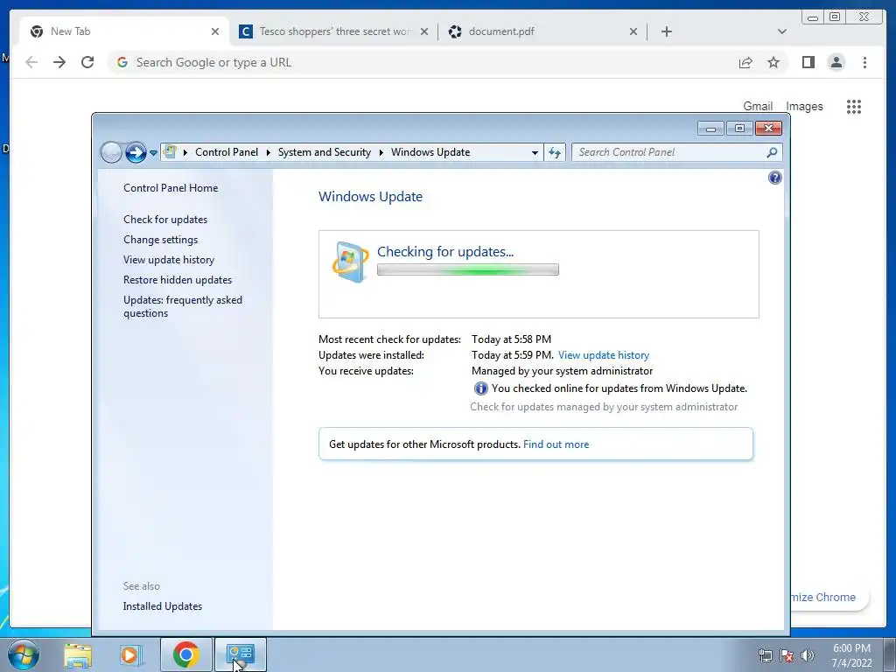Click Chrome share this page icon
This screenshot has width=896, height=672.
coord(745,62)
